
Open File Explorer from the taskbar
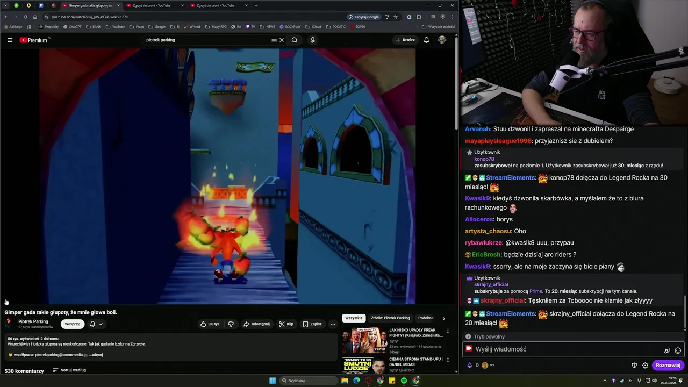[x=345, y=381]
